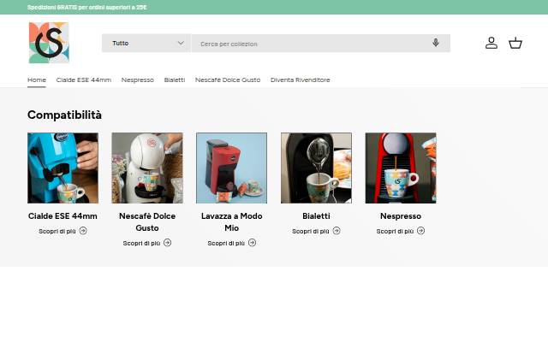Click arrow circle under Bialetti card
Image resolution: width=548 pixels, height=342 pixels.
[x=337, y=231]
